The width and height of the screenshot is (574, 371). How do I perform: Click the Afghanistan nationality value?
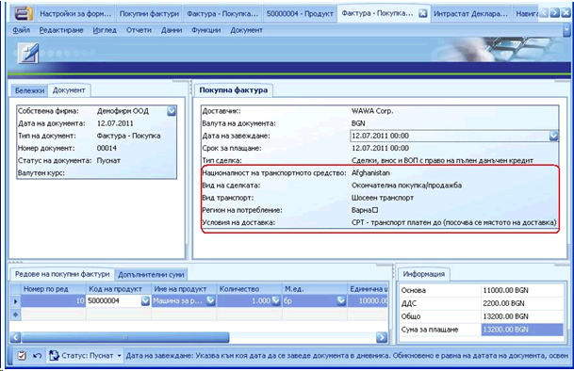click(370, 172)
